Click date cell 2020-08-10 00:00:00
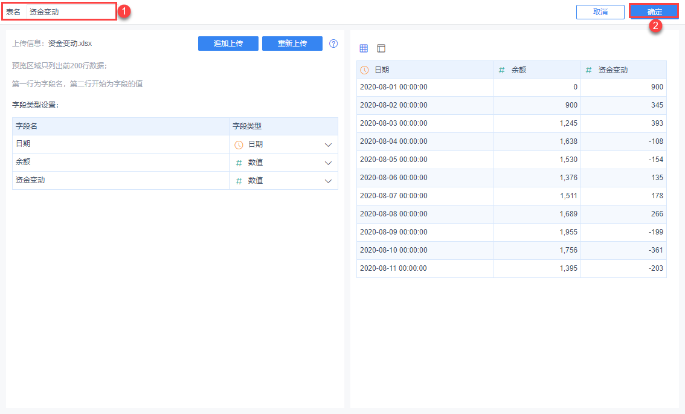 [425, 250]
